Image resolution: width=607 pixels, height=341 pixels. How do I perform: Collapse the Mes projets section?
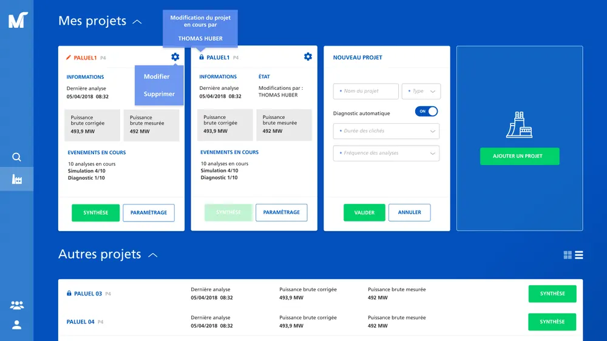pyautogui.click(x=137, y=22)
